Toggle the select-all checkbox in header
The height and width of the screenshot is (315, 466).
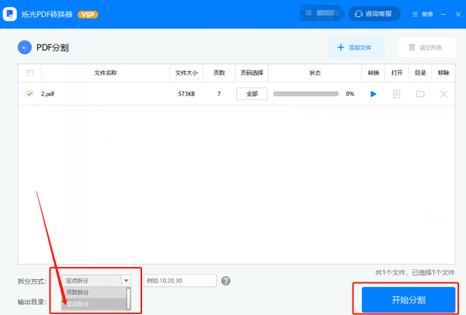click(30, 73)
